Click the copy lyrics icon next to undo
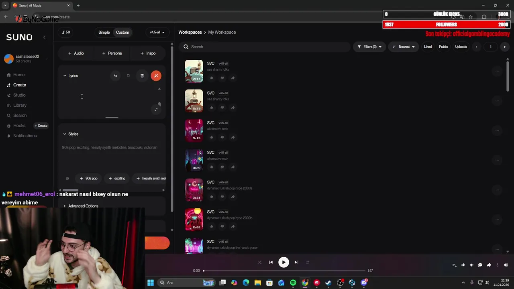514x289 pixels. point(128,75)
